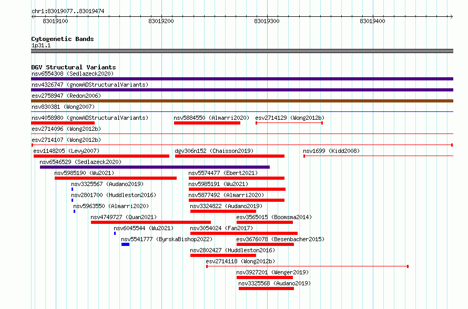Select esv3676078 (Besenbacher2015) label
This screenshot has height=309, width=468.
click(280, 239)
